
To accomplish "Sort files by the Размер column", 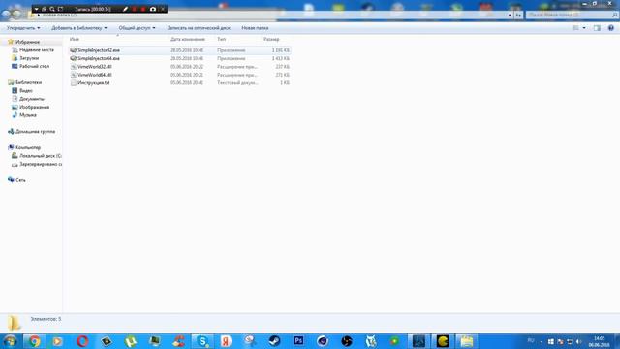I will 271,39.
